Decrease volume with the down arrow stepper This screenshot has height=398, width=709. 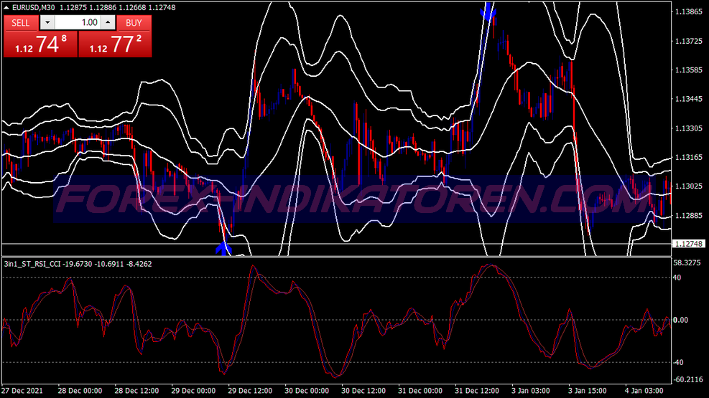click(47, 22)
